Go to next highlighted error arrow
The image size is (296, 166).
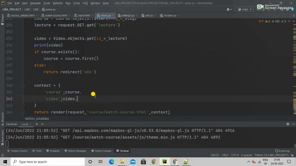294,21
